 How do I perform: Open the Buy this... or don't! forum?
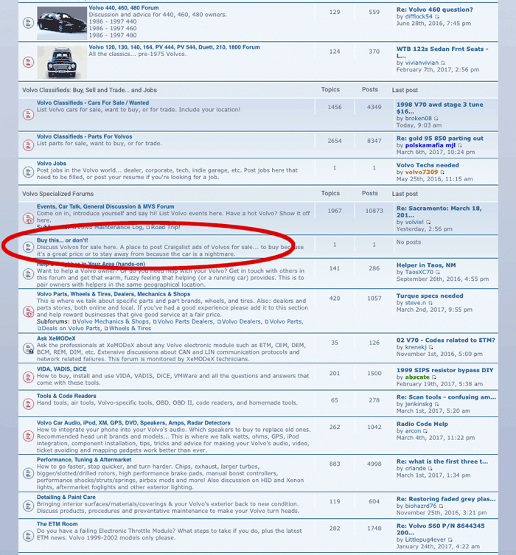click(62, 240)
